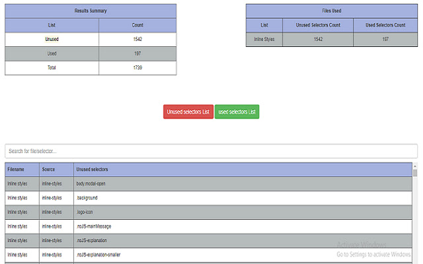Screen dimensions: 423x264
Task: Click the .noJS-mainMessage selector cell
Action: coord(243,226)
